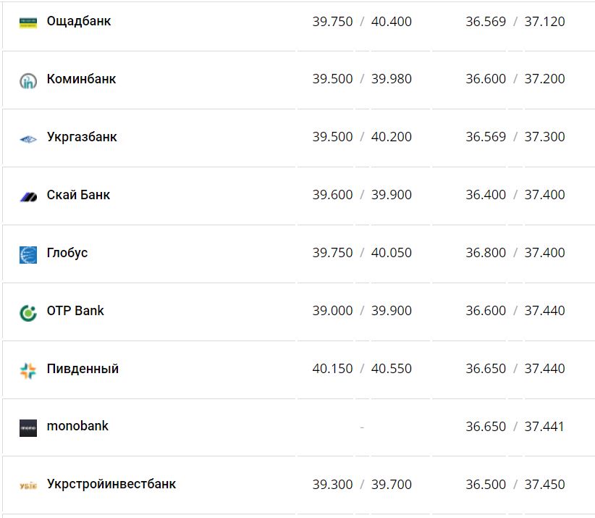Click the Скай Банк logo icon
This screenshot has width=595, height=518.
tap(28, 196)
